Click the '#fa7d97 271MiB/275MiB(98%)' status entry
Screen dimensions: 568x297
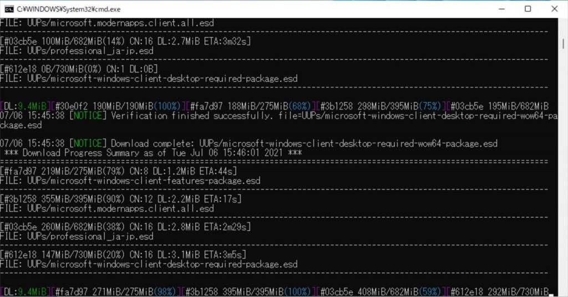115,291
